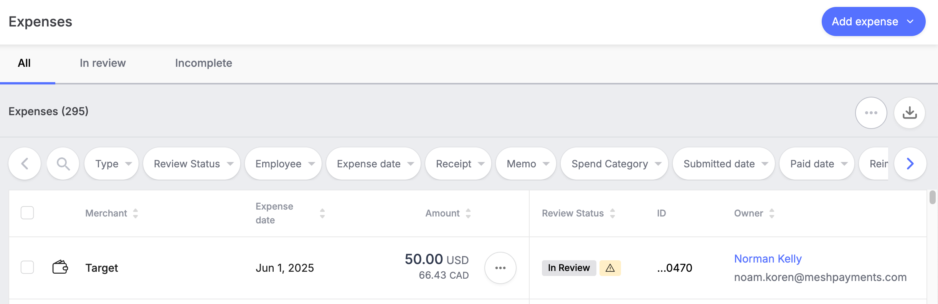Image resolution: width=938 pixels, height=304 pixels.
Task: Click the table vertical scrollbar thumb
Action: tap(933, 197)
